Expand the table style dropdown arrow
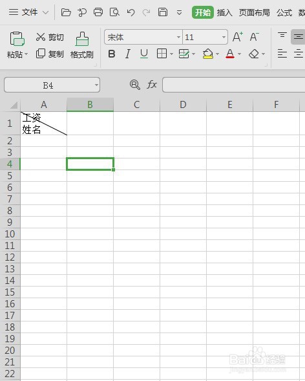 (193, 54)
